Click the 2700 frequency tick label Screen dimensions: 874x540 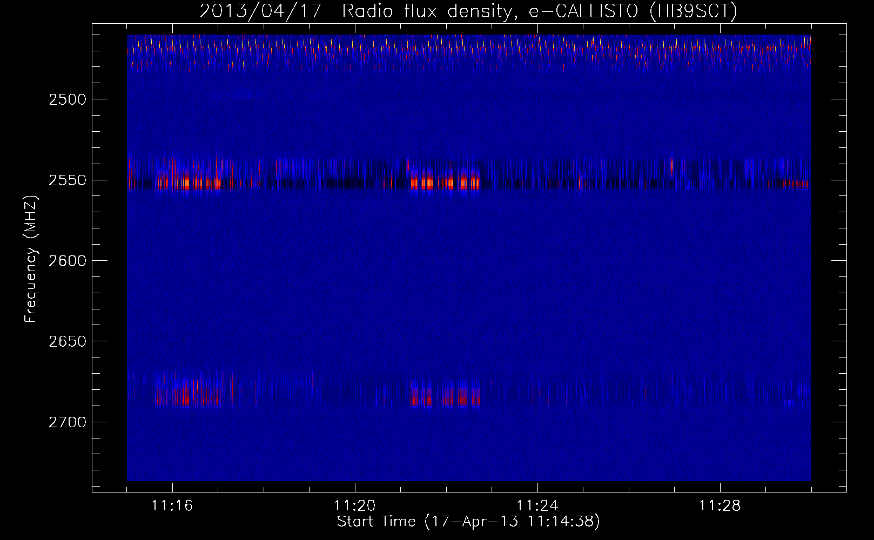(x=68, y=422)
